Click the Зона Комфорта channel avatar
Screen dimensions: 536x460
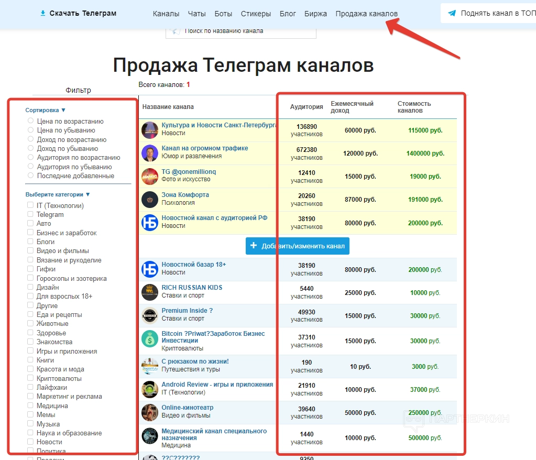point(150,200)
